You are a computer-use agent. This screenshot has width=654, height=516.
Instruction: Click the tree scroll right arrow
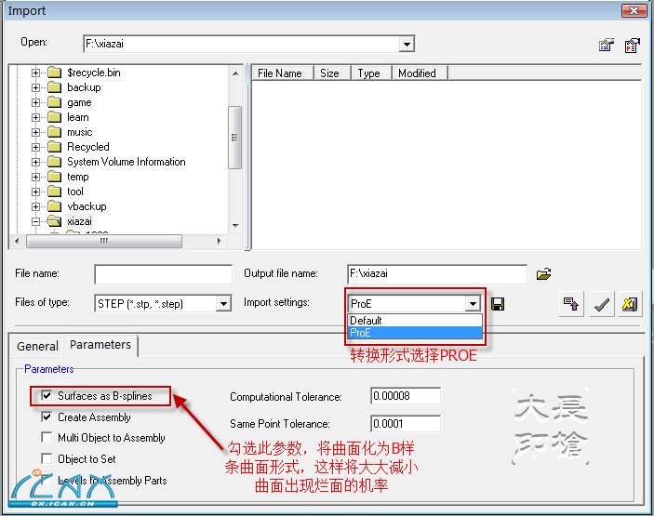click(219, 241)
